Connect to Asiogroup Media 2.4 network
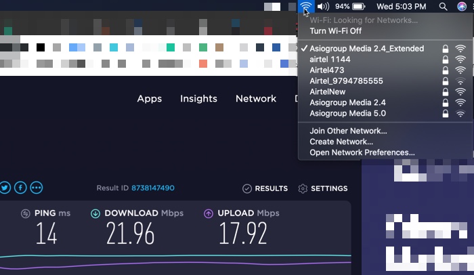The width and height of the screenshot is (474, 275). pyautogui.click(x=385, y=102)
